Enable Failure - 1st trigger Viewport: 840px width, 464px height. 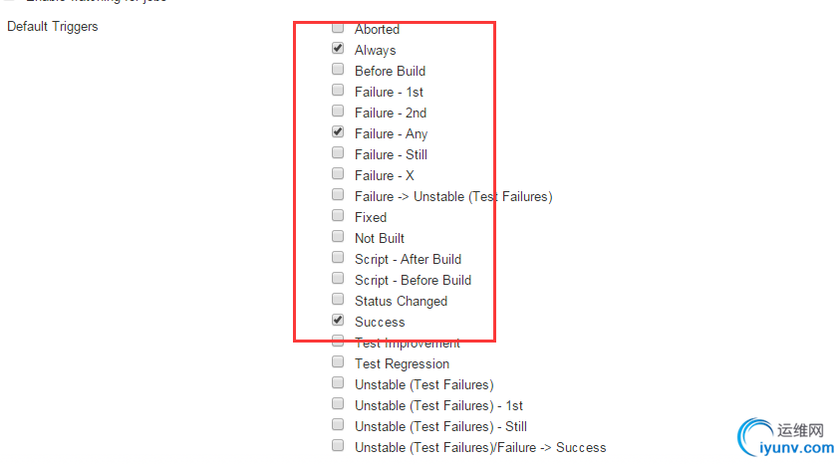point(338,90)
